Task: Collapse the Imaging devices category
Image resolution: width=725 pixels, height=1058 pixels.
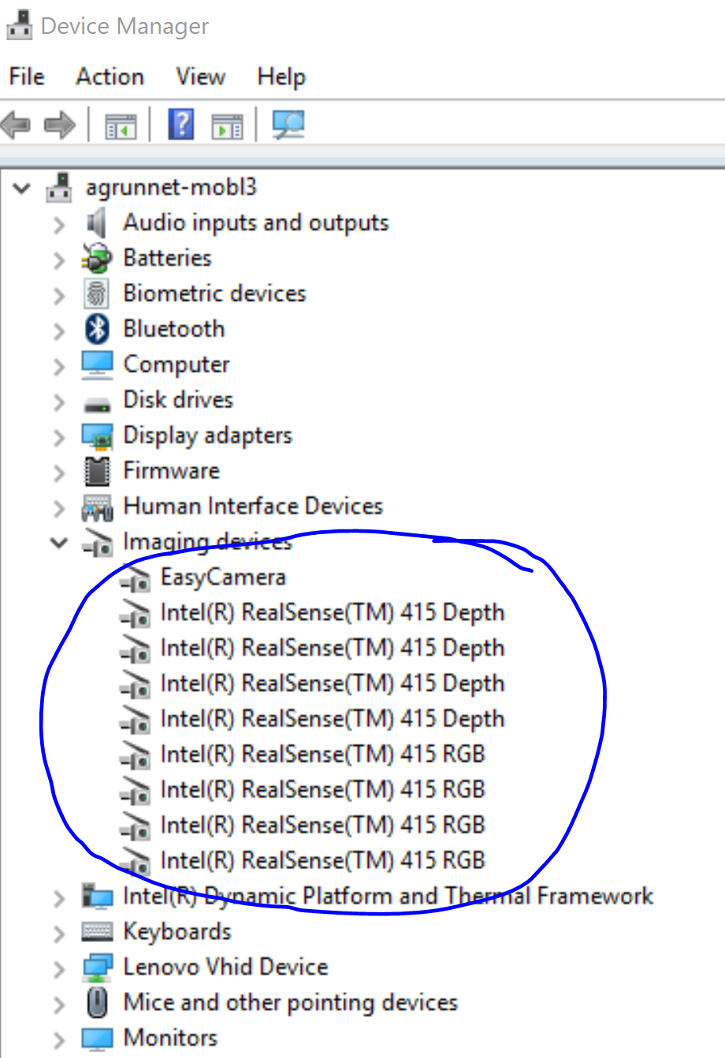Action: pos(59,543)
